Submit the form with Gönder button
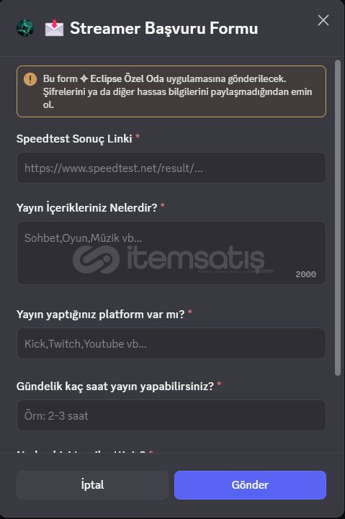 (x=251, y=485)
